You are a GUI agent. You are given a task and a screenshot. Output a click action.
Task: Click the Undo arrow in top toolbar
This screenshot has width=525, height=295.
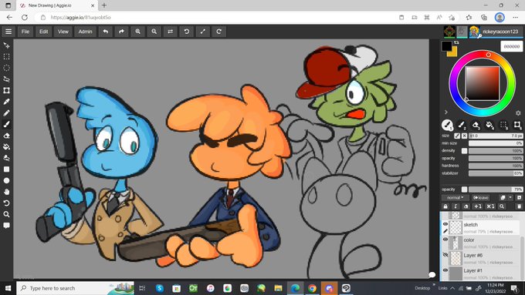[106, 32]
